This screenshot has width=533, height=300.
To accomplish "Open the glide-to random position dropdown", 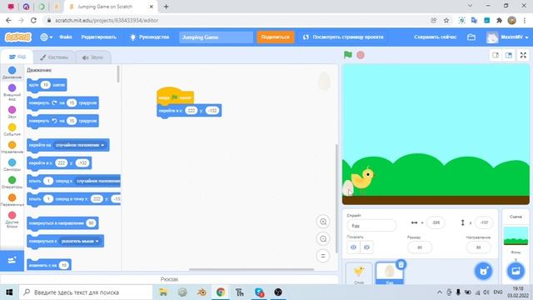I will (97, 181).
